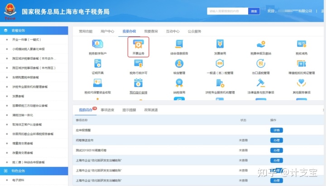Switch to the 事项进度 tab
This screenshot has width=326, height=186.
pyautogui.click(x=107, y=110)
